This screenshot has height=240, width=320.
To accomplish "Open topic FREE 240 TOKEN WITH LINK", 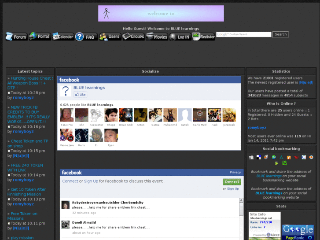I will [25, 167].
